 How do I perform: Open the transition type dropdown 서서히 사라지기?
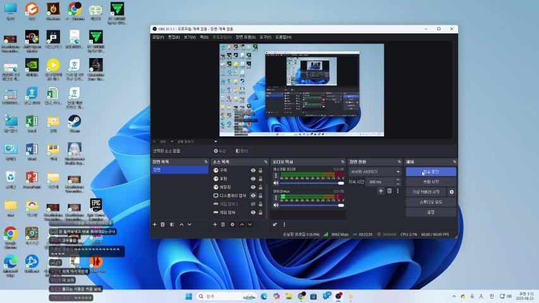point(375,172)
